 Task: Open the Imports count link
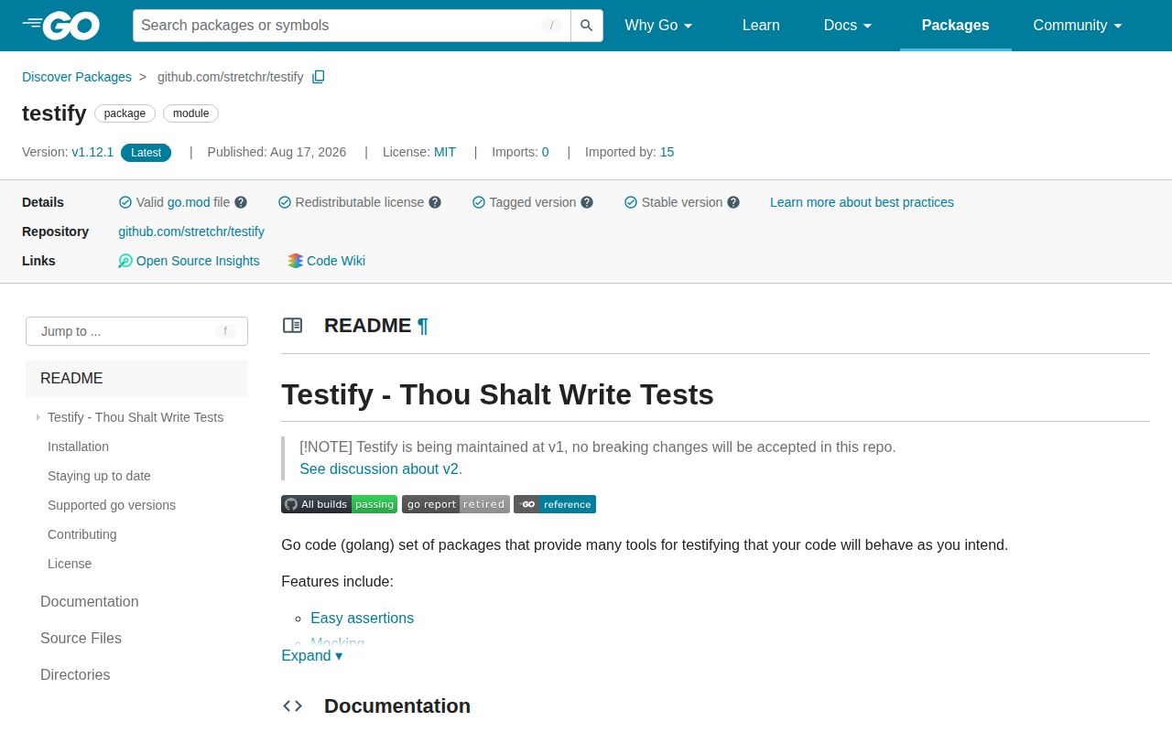click(546, 152)
